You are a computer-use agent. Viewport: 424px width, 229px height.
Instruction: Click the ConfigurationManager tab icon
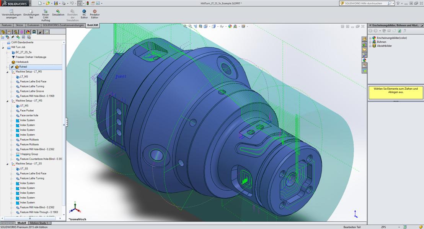click(16, 32)
